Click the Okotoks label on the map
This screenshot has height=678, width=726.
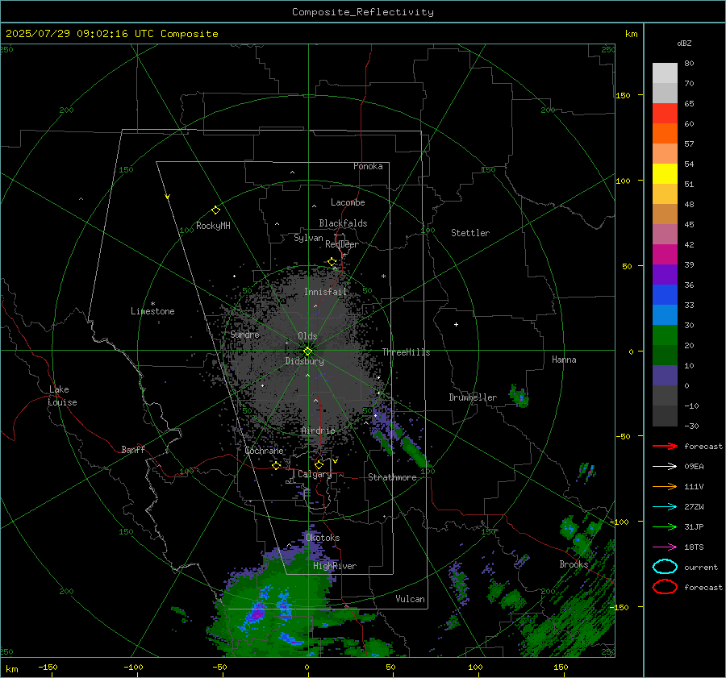(323, 538)
